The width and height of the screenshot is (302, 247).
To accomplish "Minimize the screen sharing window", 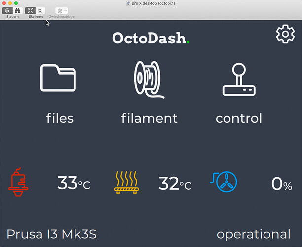I will coord(10,3).
